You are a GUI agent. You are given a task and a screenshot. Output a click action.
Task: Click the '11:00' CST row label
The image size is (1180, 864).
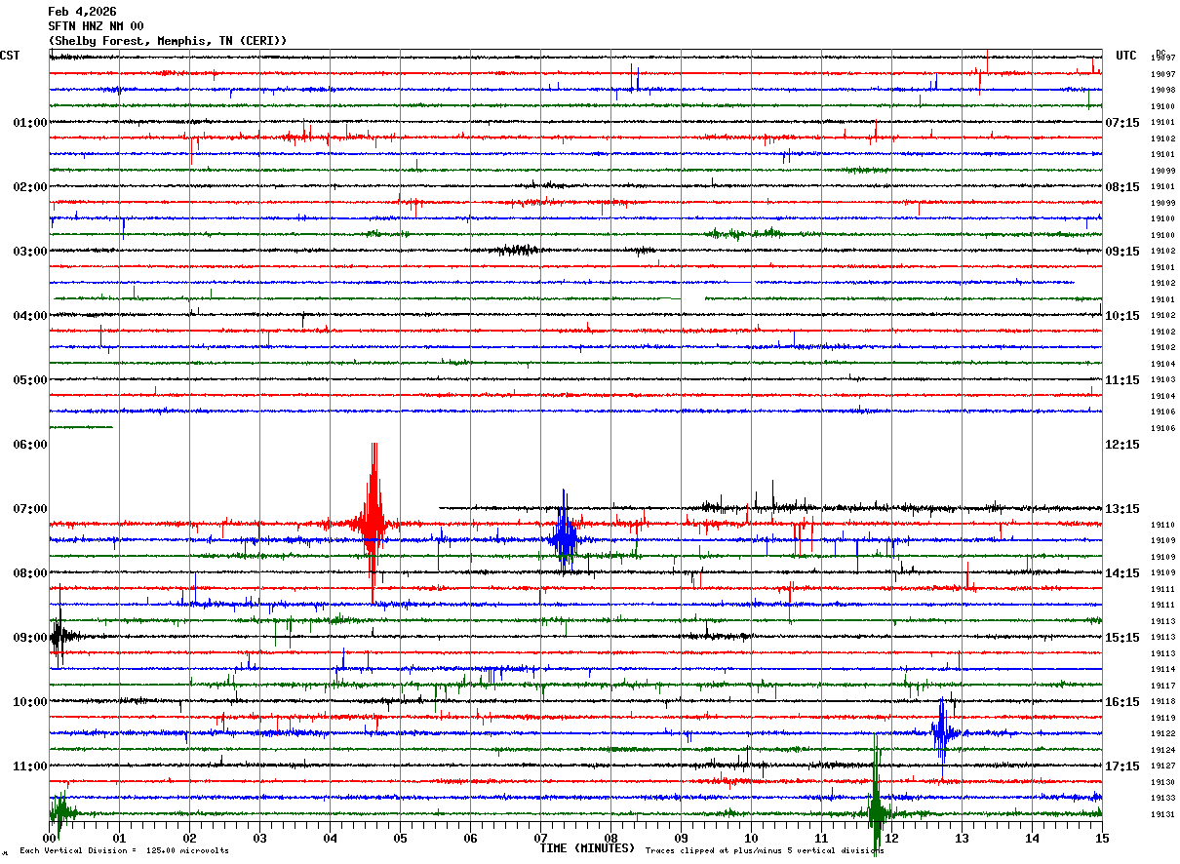[x=30, y=766]
